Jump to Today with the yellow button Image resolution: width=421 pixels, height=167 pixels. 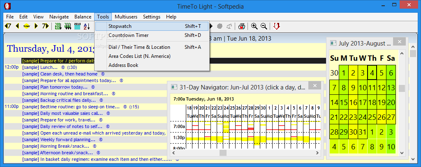point(27,26)
